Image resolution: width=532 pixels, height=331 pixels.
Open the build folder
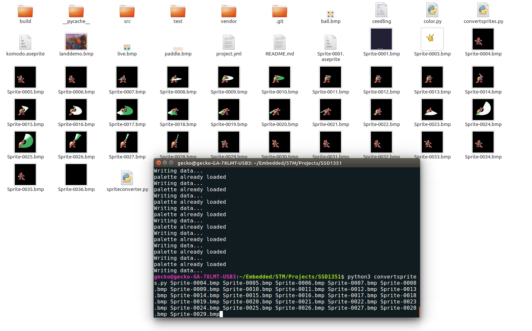click(x=25, y=11)
